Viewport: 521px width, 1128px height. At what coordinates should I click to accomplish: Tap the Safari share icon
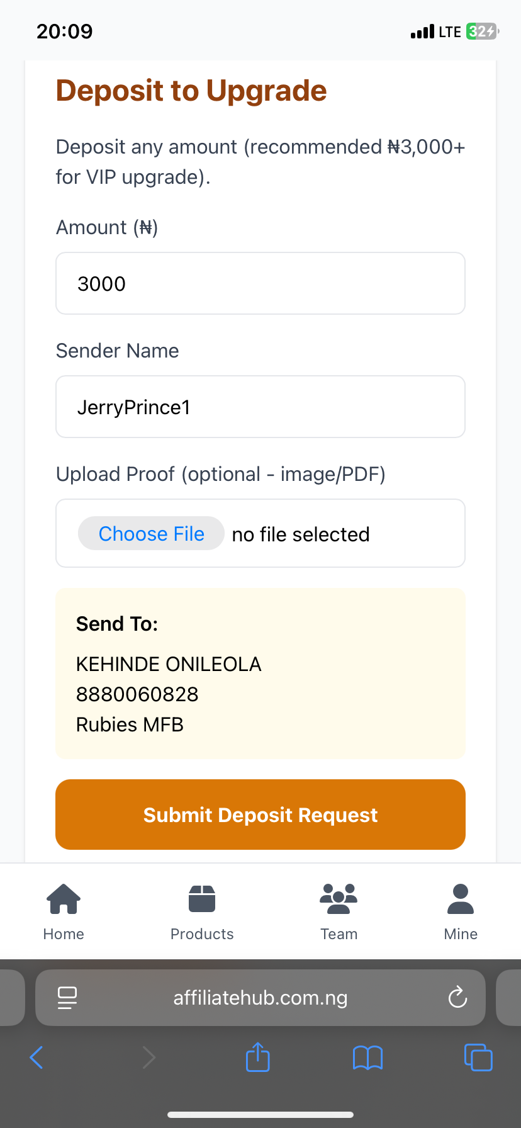click(x=257, y=1057)
